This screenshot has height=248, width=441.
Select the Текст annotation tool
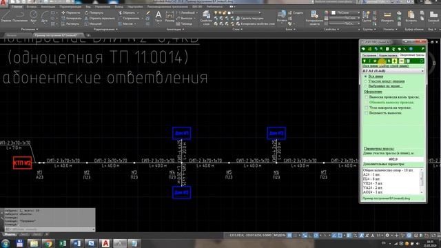[x=158, y=17]
